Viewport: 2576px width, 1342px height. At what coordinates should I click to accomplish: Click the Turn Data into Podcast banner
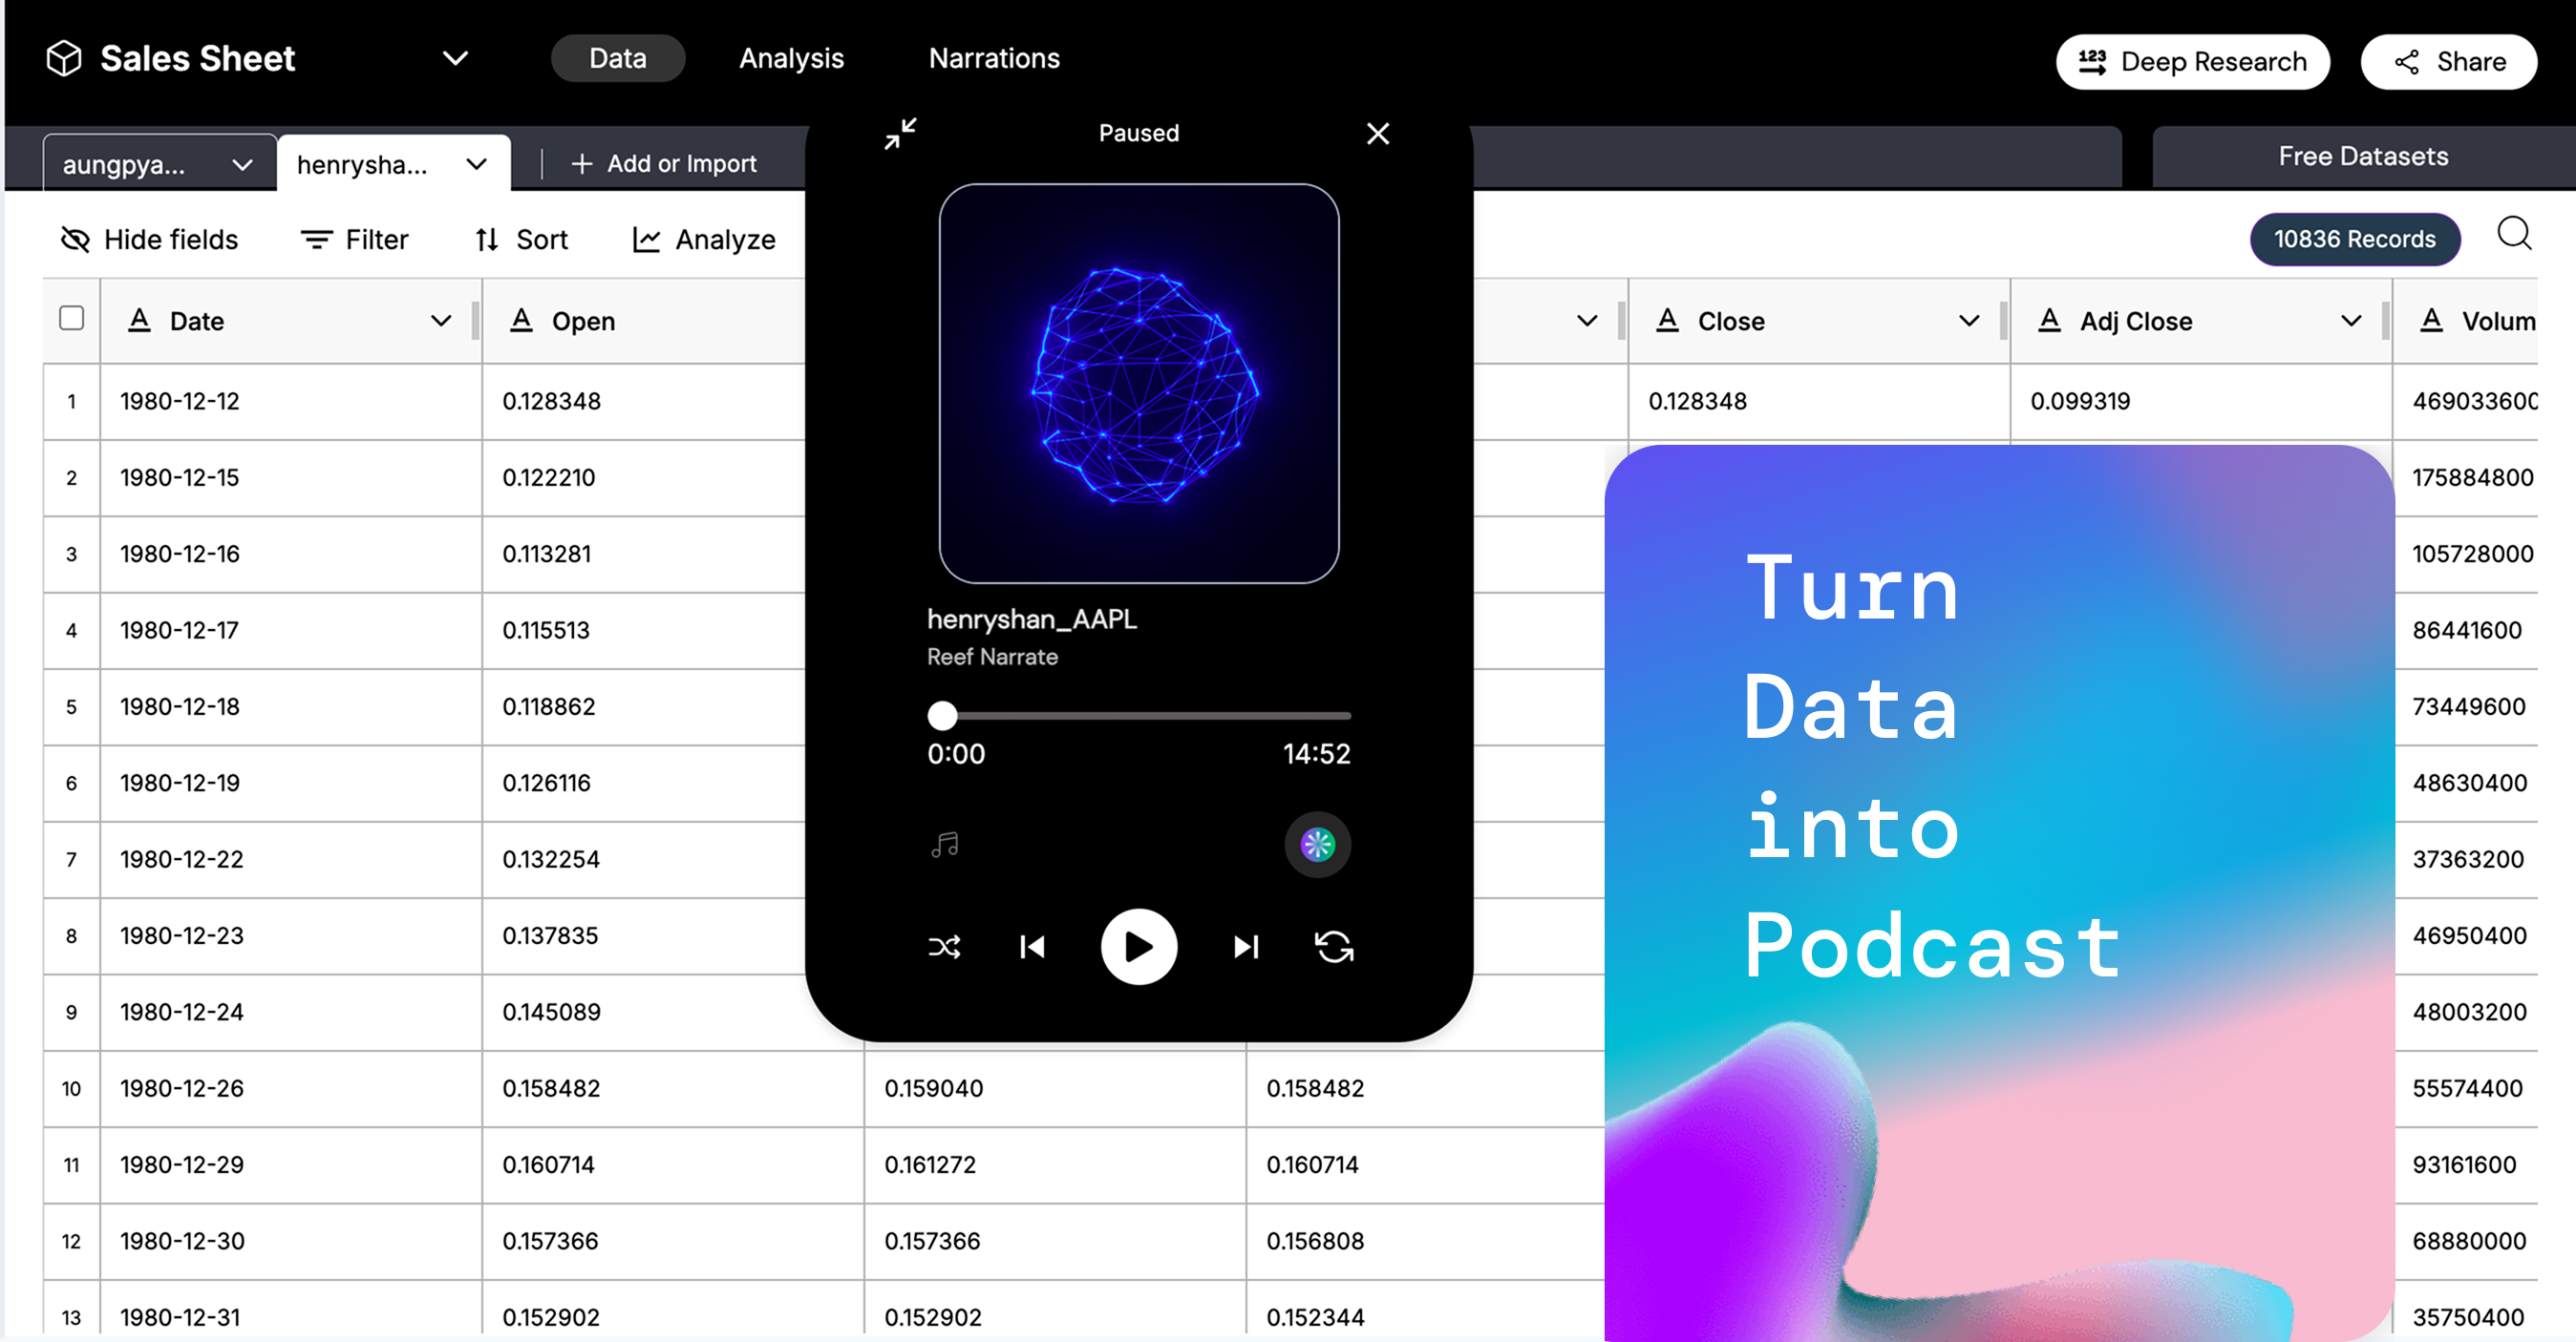pos(1999,892)
